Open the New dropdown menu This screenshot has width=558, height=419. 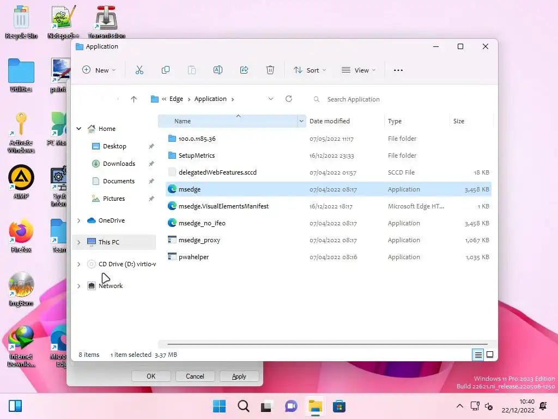99,70
